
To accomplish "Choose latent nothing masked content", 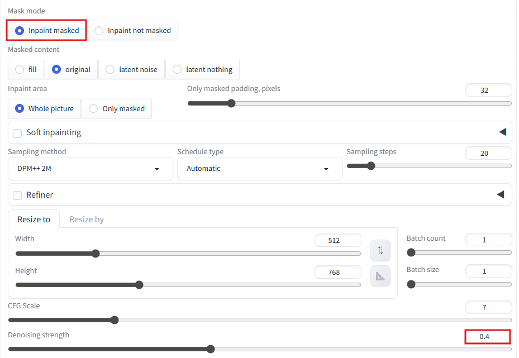I will (203, 69).
